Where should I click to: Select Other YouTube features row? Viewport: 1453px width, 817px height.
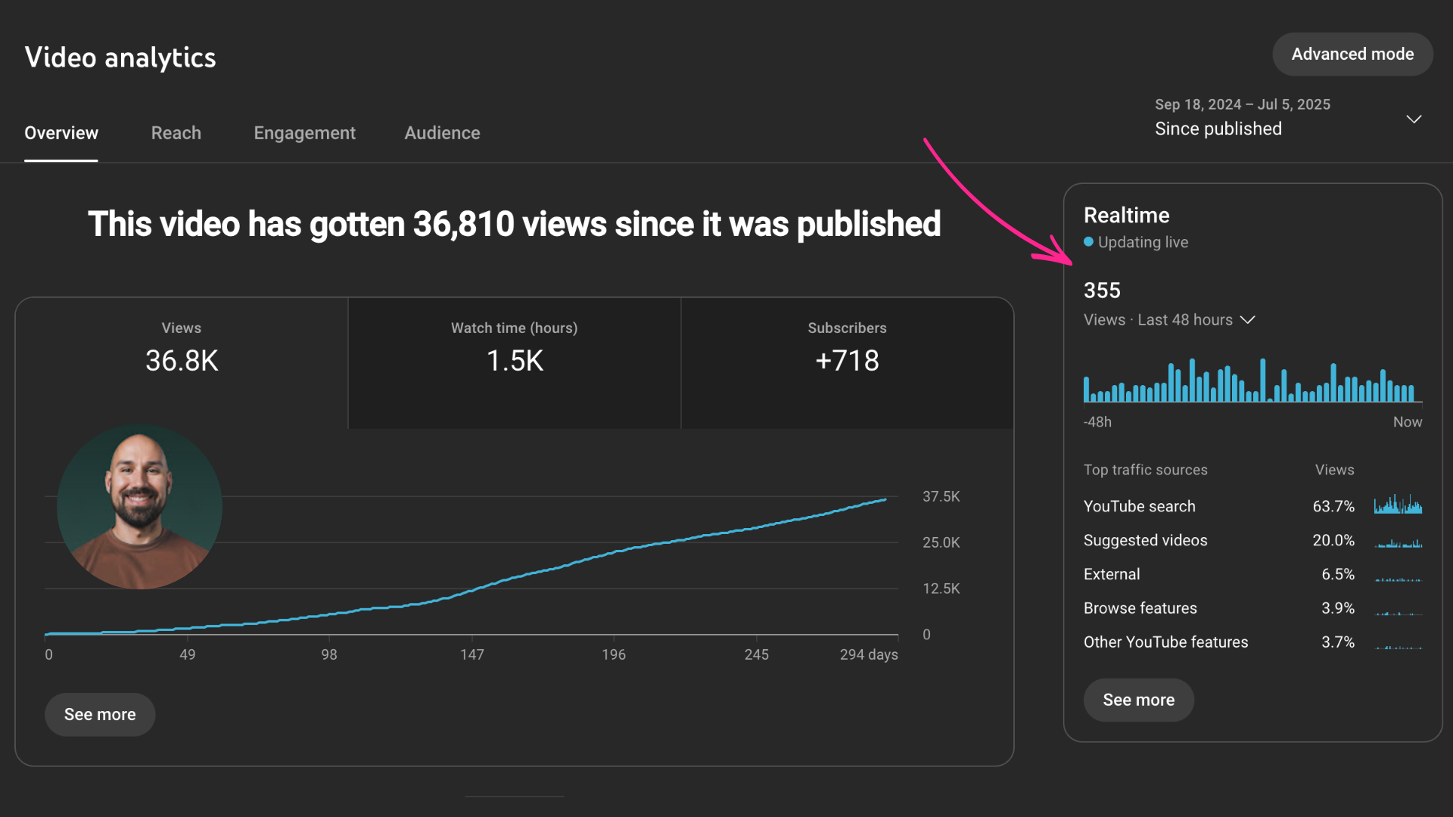coord(1252,642)
